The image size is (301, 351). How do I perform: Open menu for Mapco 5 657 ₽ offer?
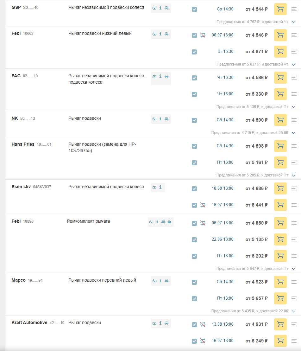(294, 298)
